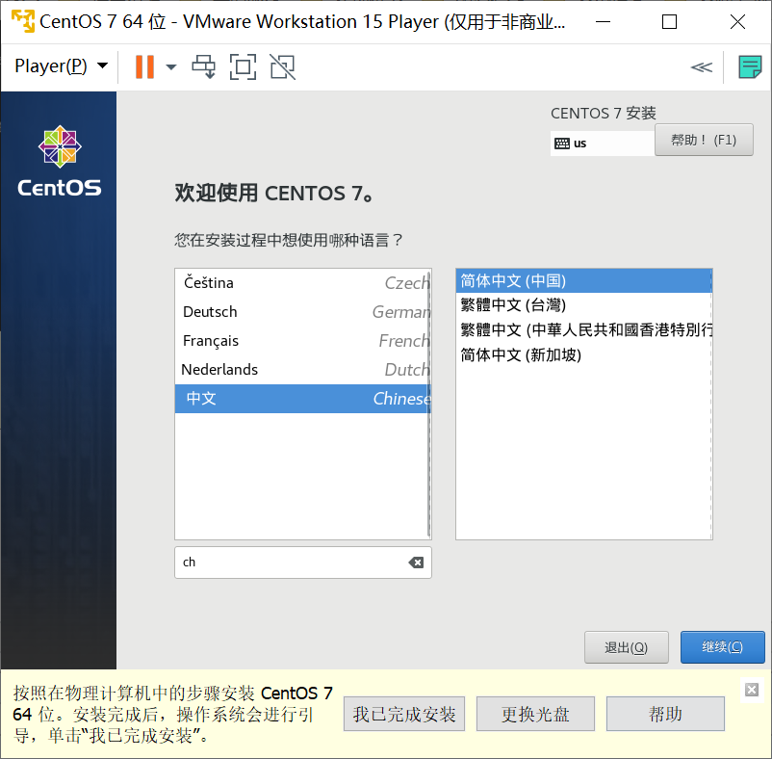Screen dimensions: 772x759
Task: Enter full screen mode via the toolbar icon
Action: point(244,66)
